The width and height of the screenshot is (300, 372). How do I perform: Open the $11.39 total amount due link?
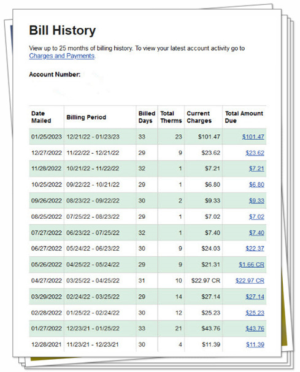(255, 344)
